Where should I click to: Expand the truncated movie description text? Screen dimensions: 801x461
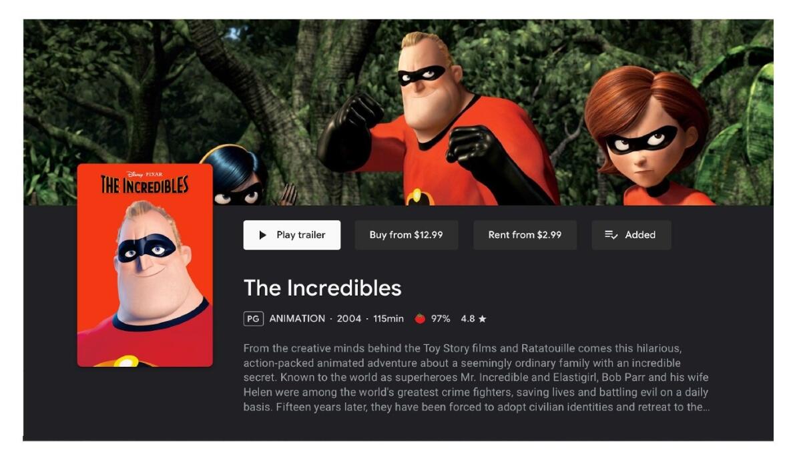[476, 378]
